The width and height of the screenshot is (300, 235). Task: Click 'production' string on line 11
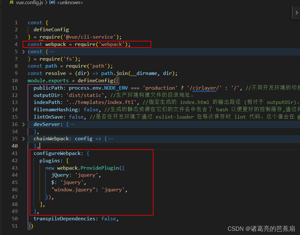(160, 88)
